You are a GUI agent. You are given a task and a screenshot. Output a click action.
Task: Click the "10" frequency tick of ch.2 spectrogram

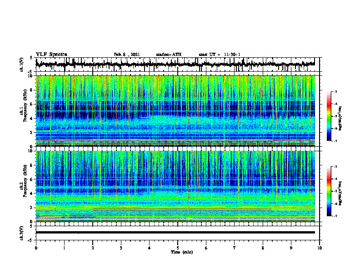[x=31, y=151]
